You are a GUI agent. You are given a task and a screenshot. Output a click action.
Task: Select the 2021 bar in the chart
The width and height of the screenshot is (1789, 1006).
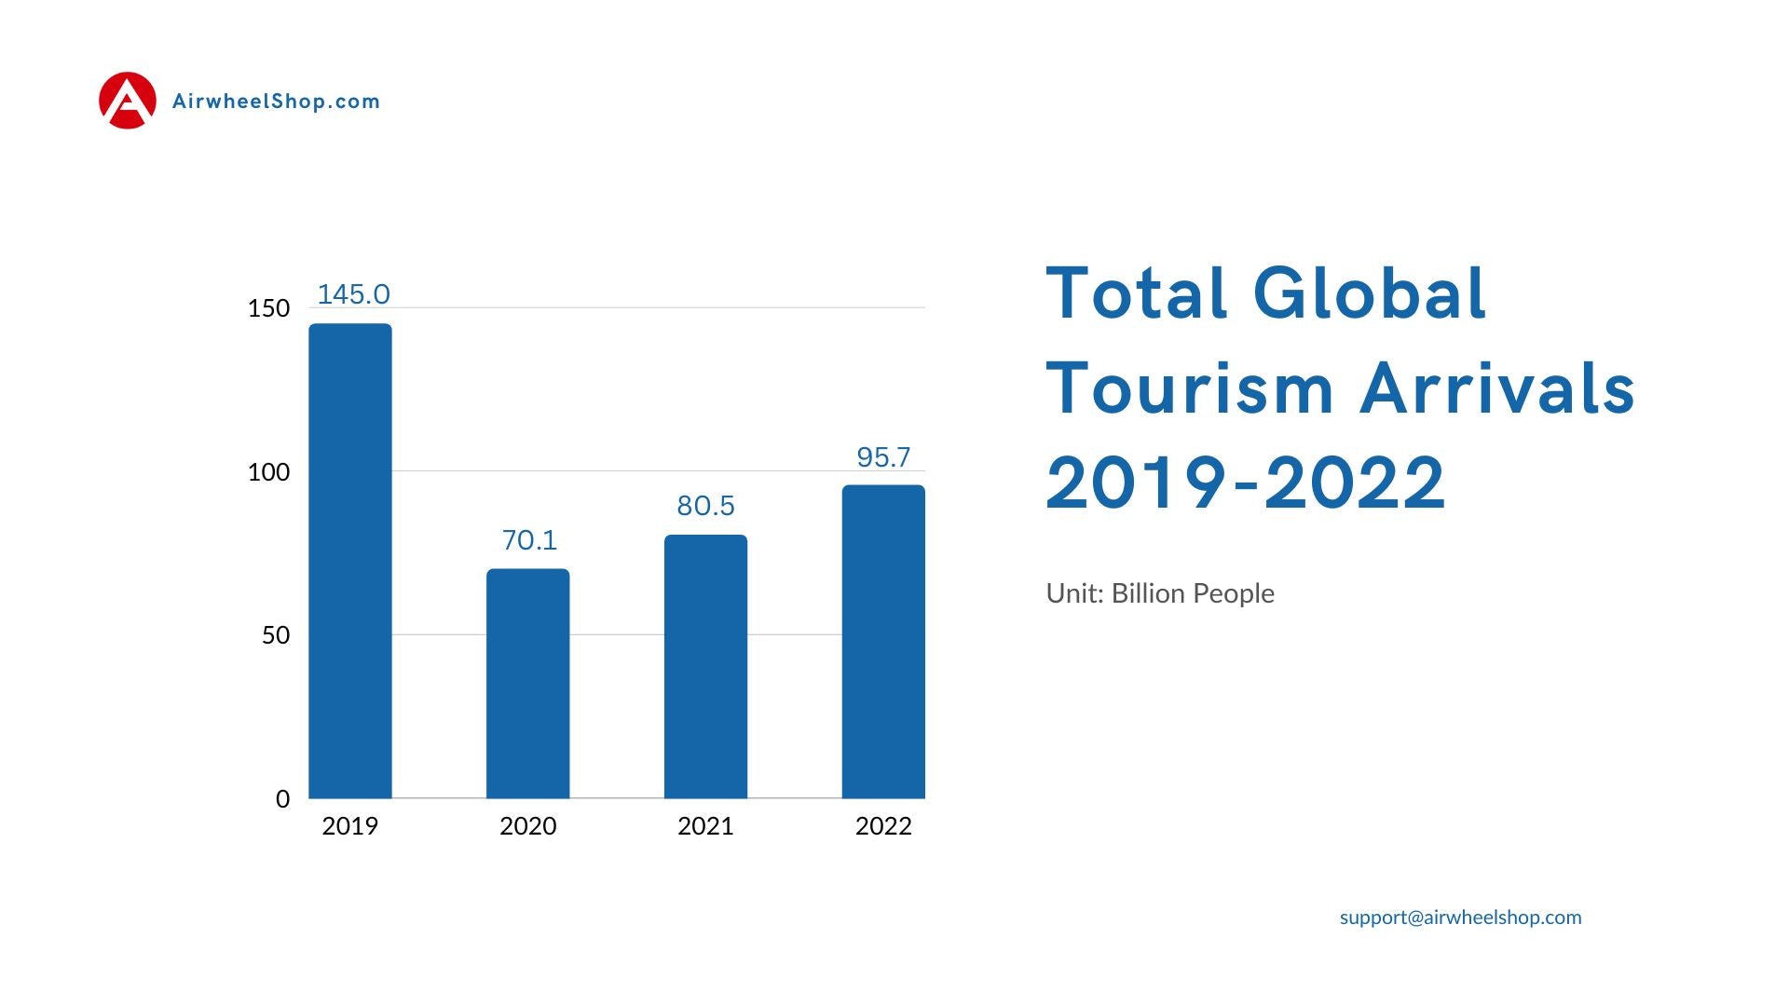pos(705,666)
